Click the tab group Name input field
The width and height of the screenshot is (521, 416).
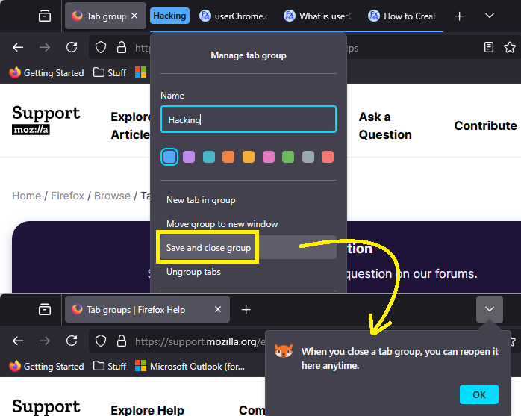(249, 119)
